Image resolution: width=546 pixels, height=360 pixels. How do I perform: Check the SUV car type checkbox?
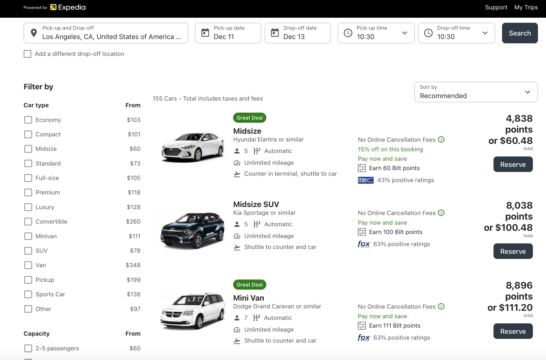click(x=28, y=251)
